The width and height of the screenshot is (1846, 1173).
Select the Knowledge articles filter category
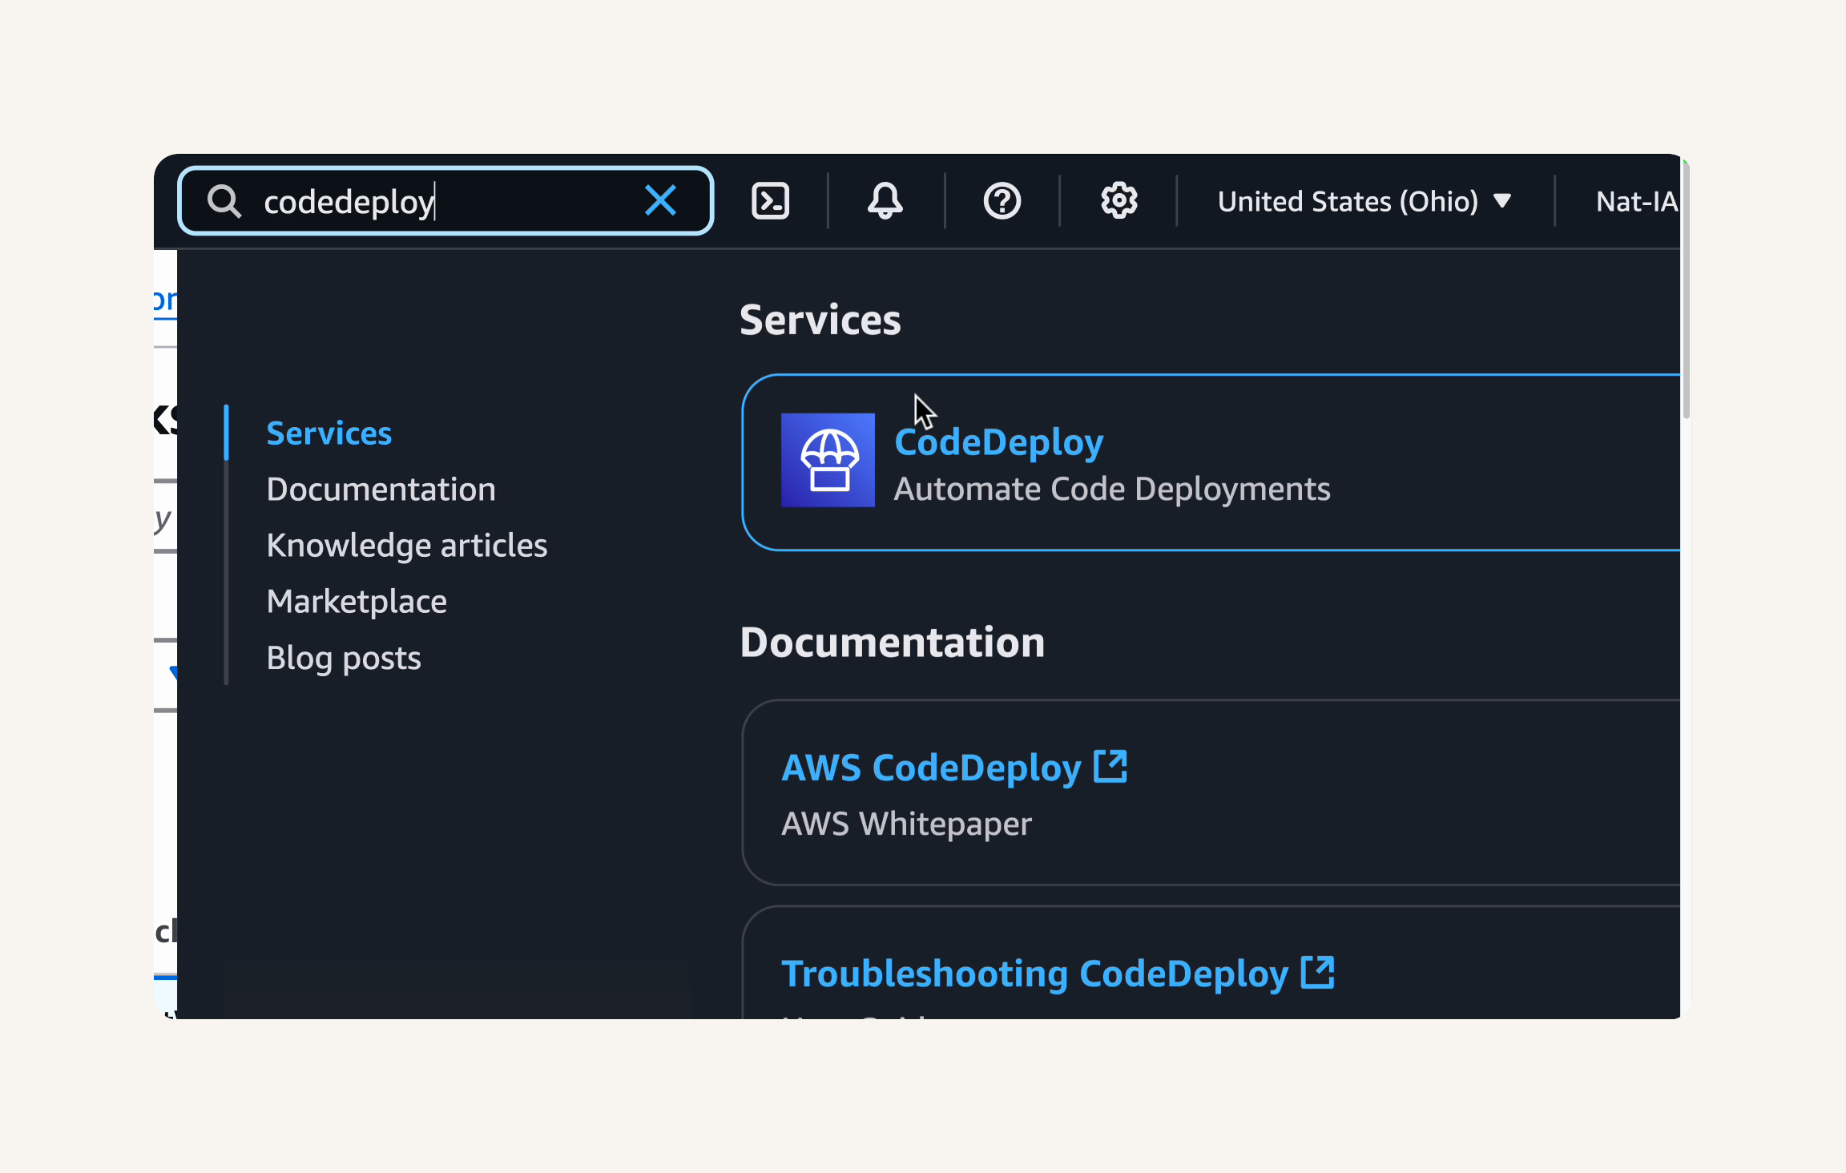pyautogui.click(x=407, y=546)
